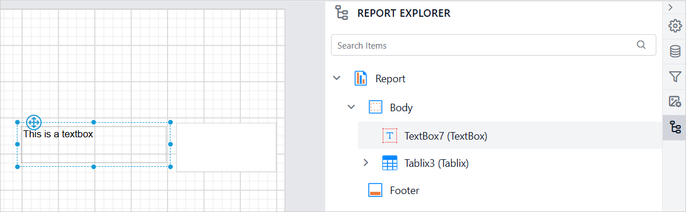
Task: Click the Tablix3 table grid icon
Action: click(390, 163)
